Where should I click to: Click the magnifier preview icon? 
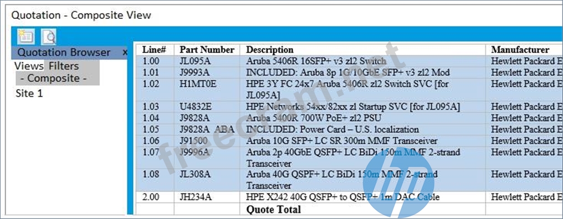48,36
